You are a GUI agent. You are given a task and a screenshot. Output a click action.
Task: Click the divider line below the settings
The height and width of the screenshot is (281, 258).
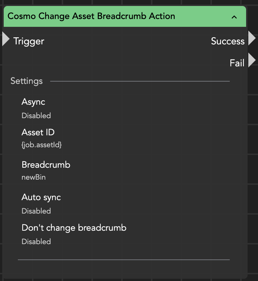click(x=123, y=259)
